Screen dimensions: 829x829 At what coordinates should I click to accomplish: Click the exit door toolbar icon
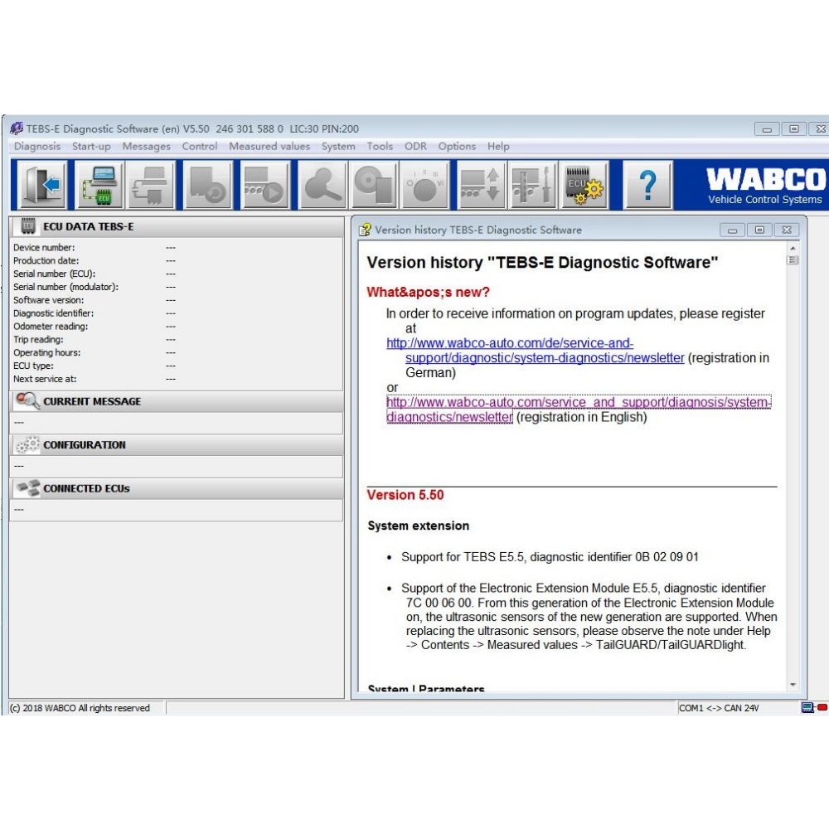tap(43, 185)
